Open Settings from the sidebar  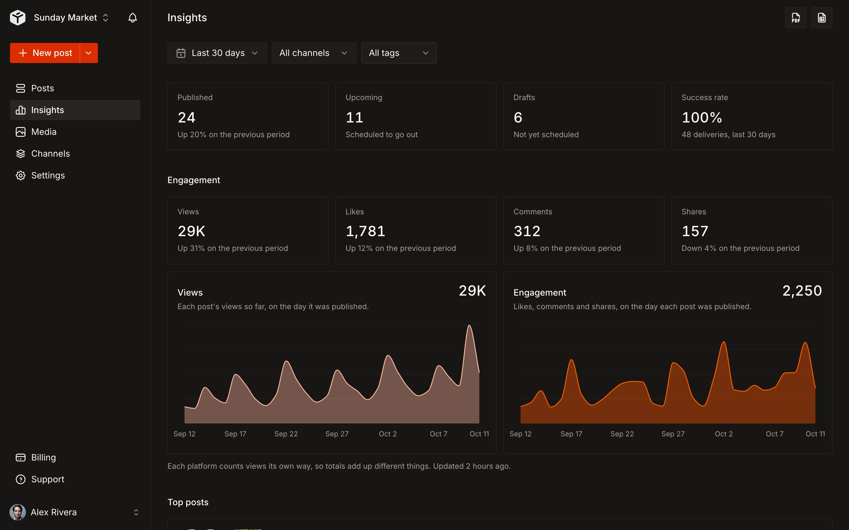tap(75, 175)
